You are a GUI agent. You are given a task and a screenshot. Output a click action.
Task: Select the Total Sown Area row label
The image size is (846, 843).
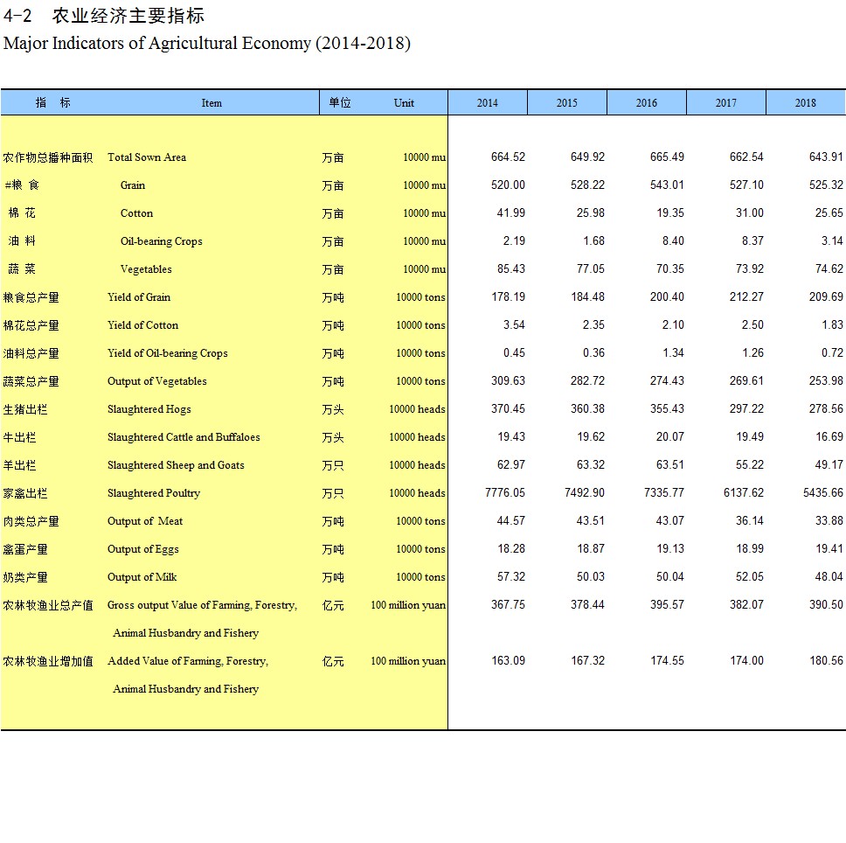point(146,157)
